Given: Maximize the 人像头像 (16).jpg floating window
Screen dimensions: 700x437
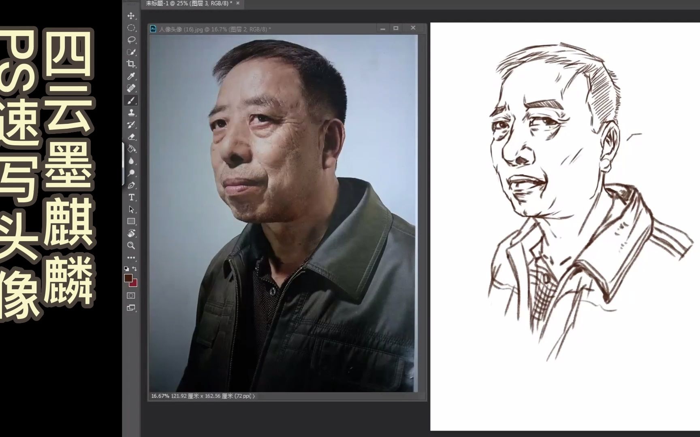Looking at the screenshot, I should click(x=396, y=28).
